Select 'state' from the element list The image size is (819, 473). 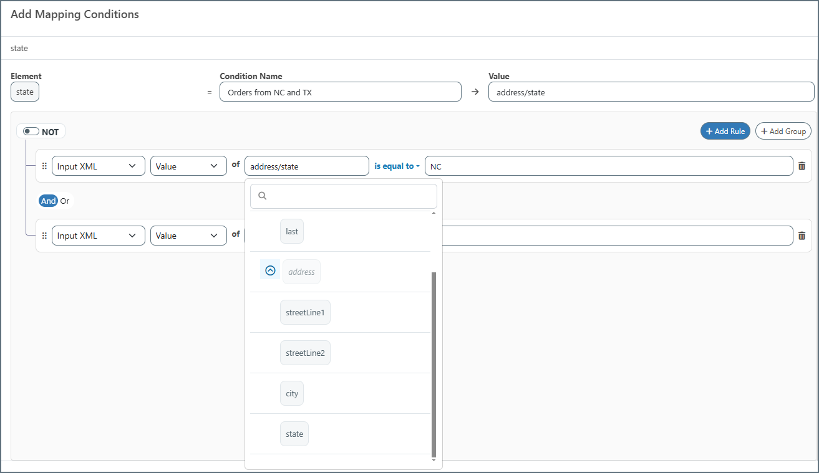pos(294,434)
